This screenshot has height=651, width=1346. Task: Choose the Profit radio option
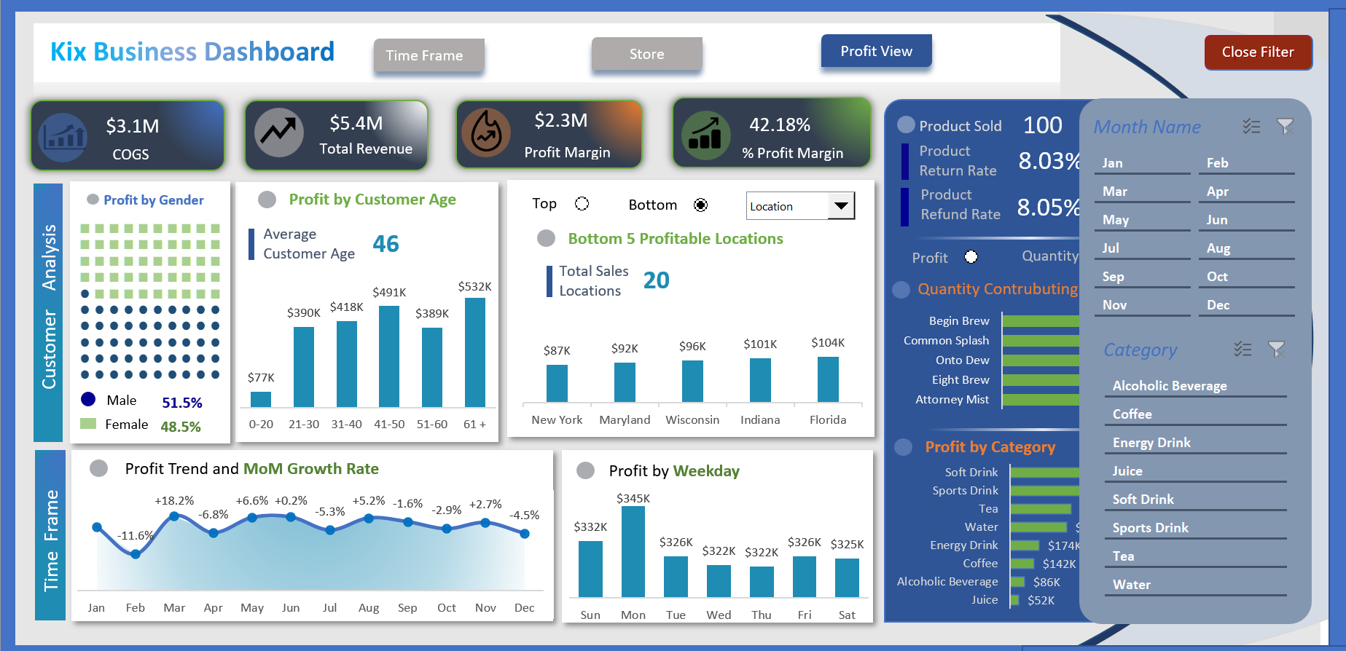click(971, 257)
